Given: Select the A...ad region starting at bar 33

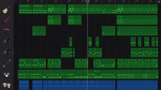Looking at the screenshot, I should click(x=75, y=20).
